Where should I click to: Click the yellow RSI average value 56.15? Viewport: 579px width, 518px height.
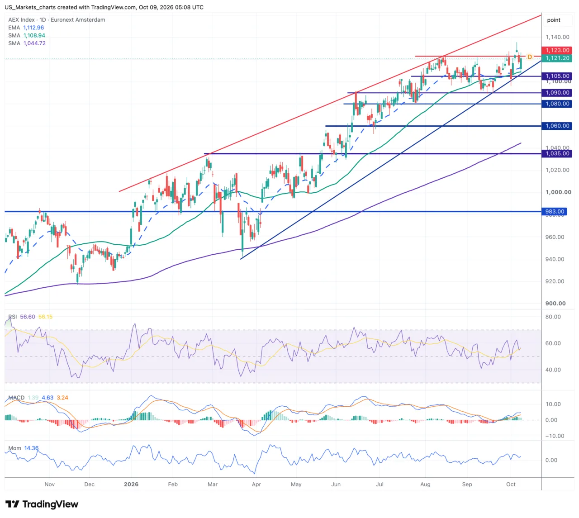point(45,317)
